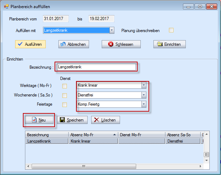
Task: Open the Dienstfrei dropdown for Wochenende
Action: 144,95
